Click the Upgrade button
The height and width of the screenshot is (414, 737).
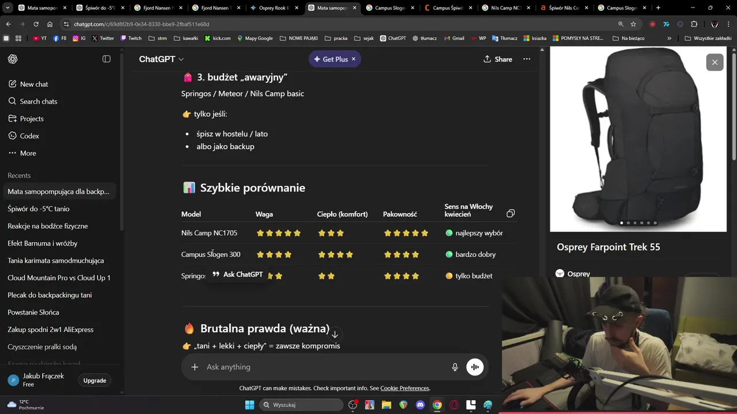pos(94,380)
